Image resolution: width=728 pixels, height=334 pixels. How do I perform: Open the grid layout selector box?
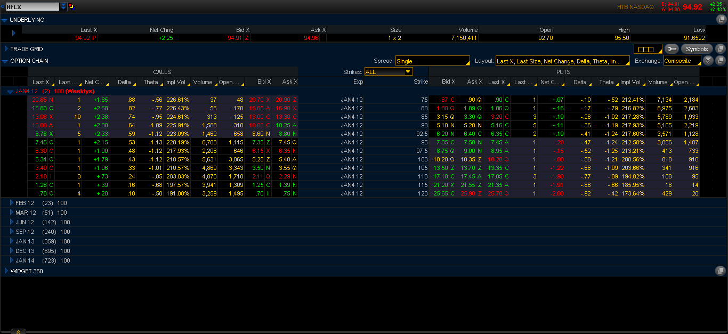[648, 49]
